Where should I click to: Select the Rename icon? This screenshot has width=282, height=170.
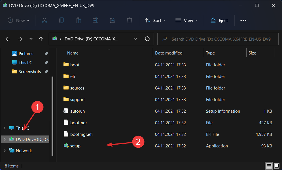(x=95, y=20)
